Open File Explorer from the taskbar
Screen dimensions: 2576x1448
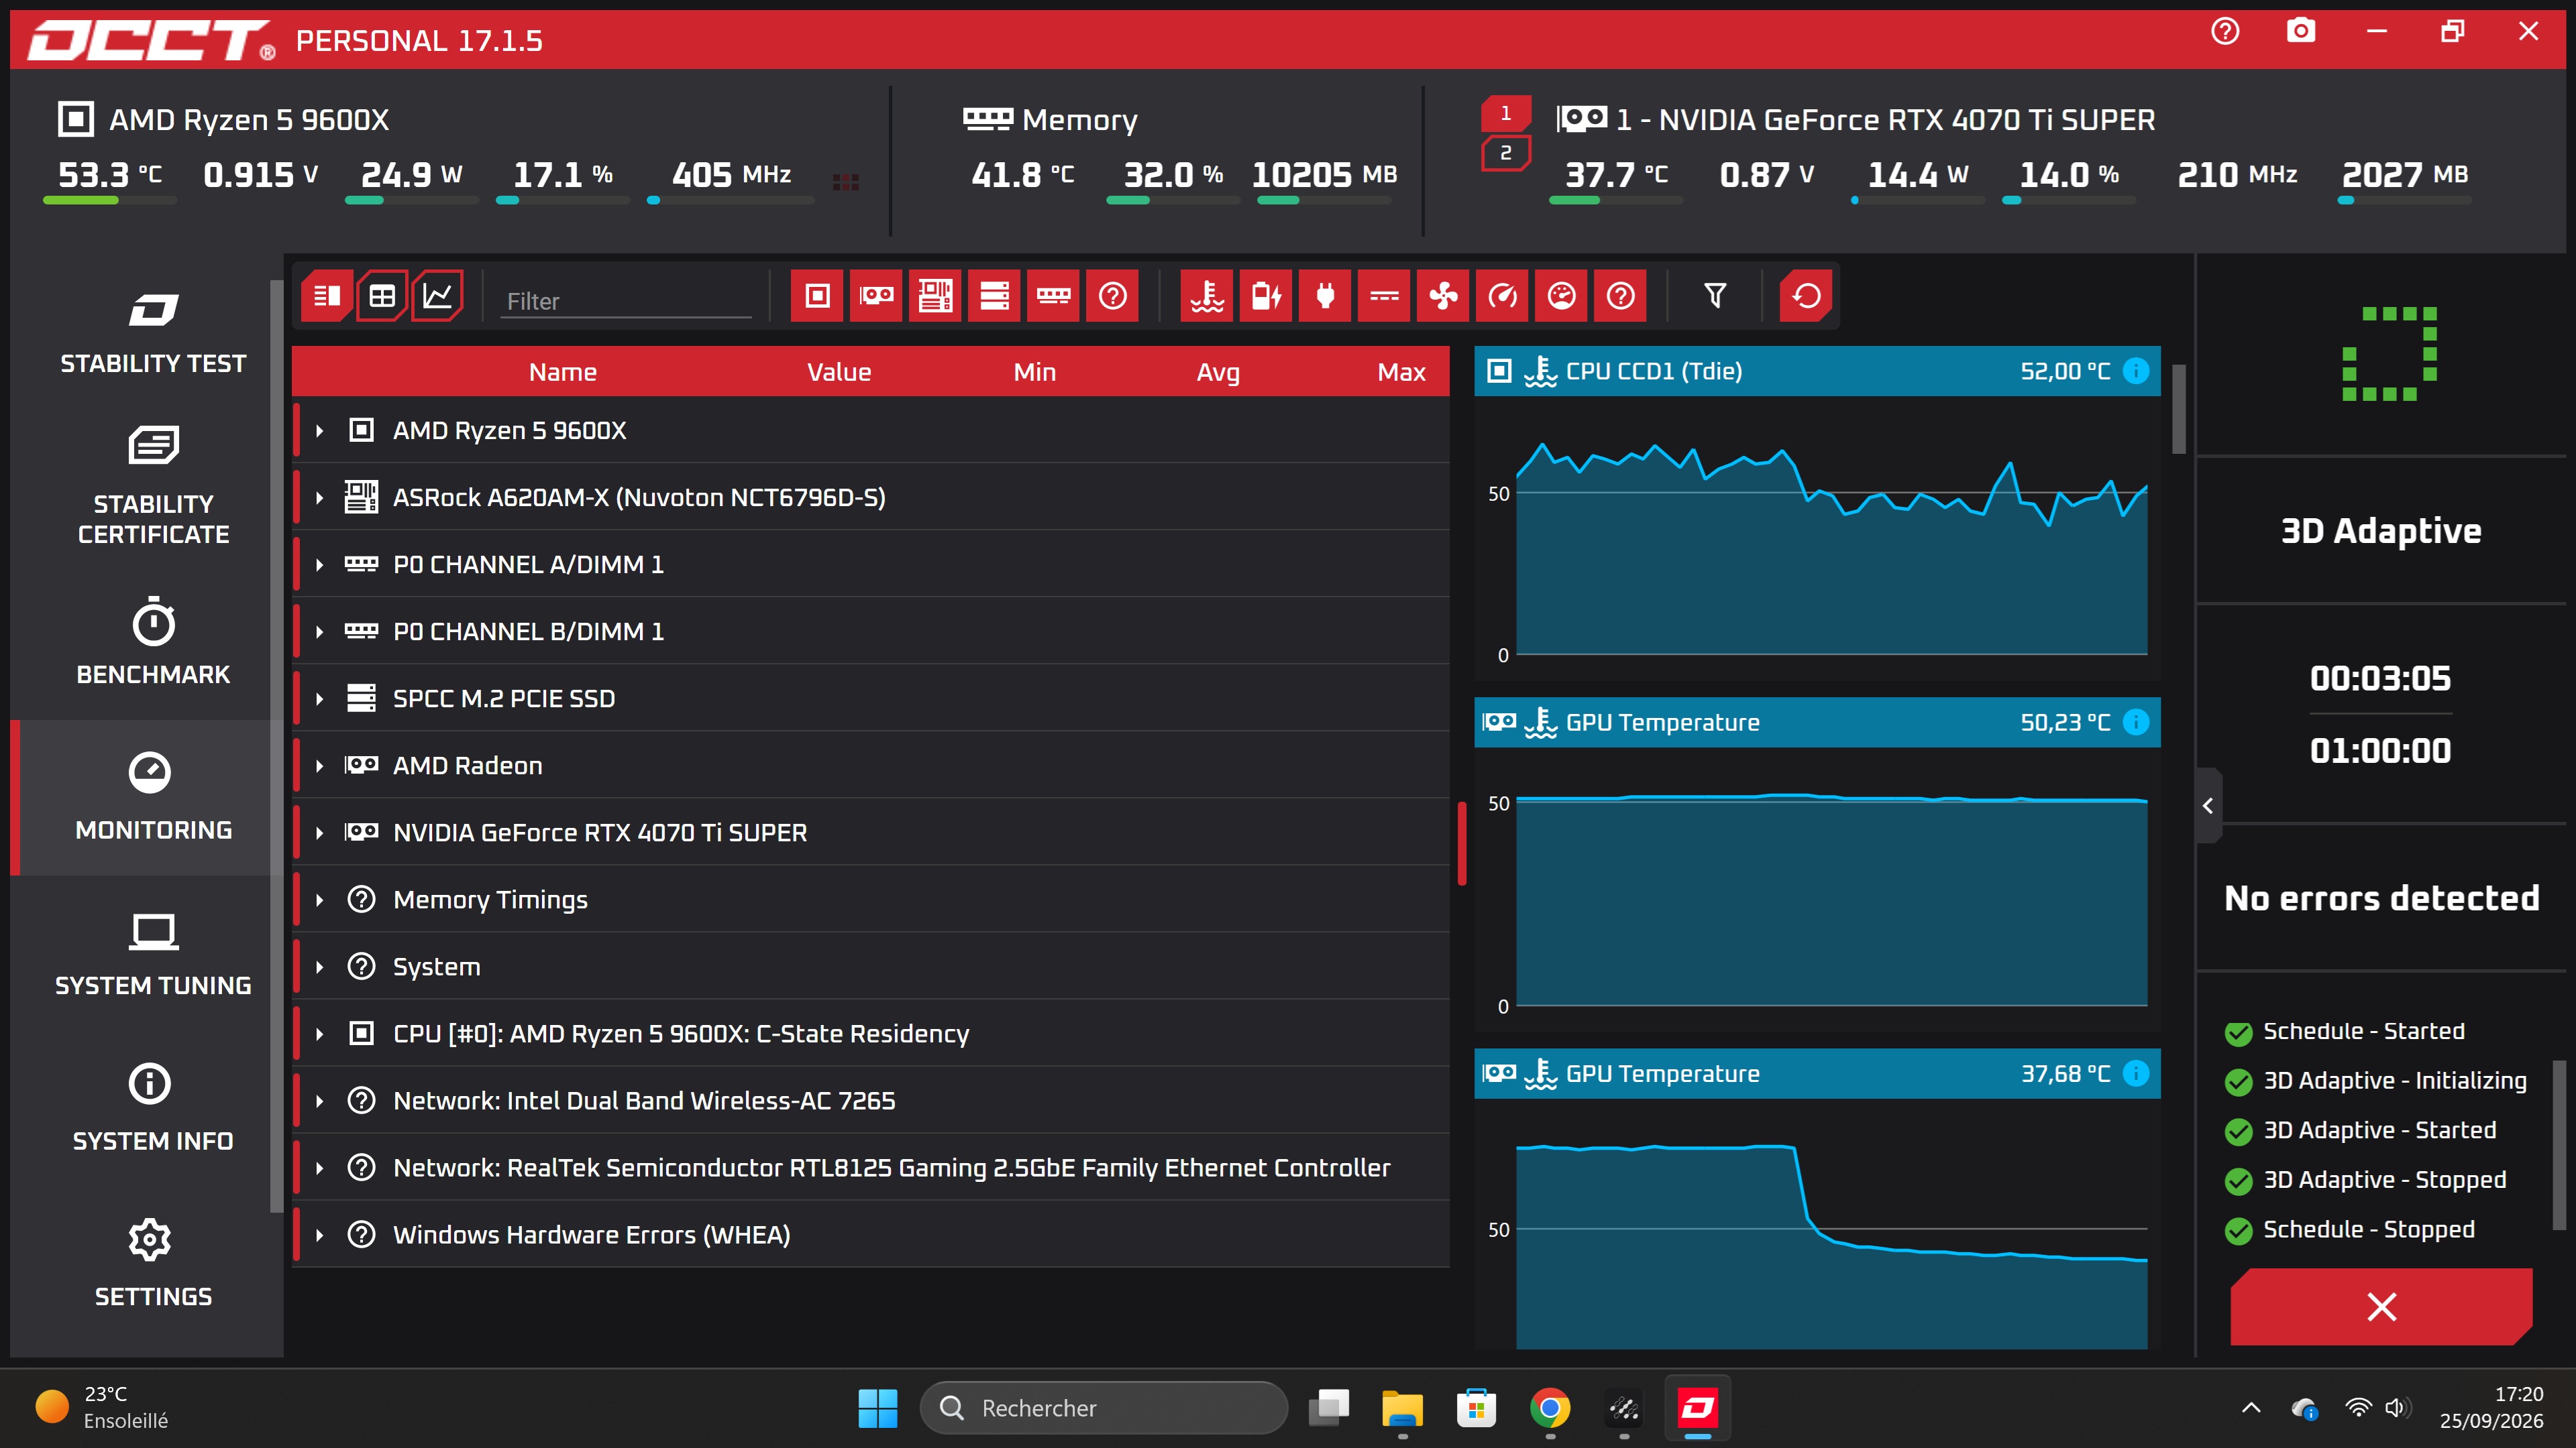click(x=1402, y=1408)
